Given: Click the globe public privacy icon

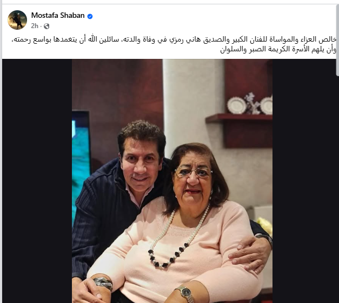Looking at the screenshot, I should 46,26.
